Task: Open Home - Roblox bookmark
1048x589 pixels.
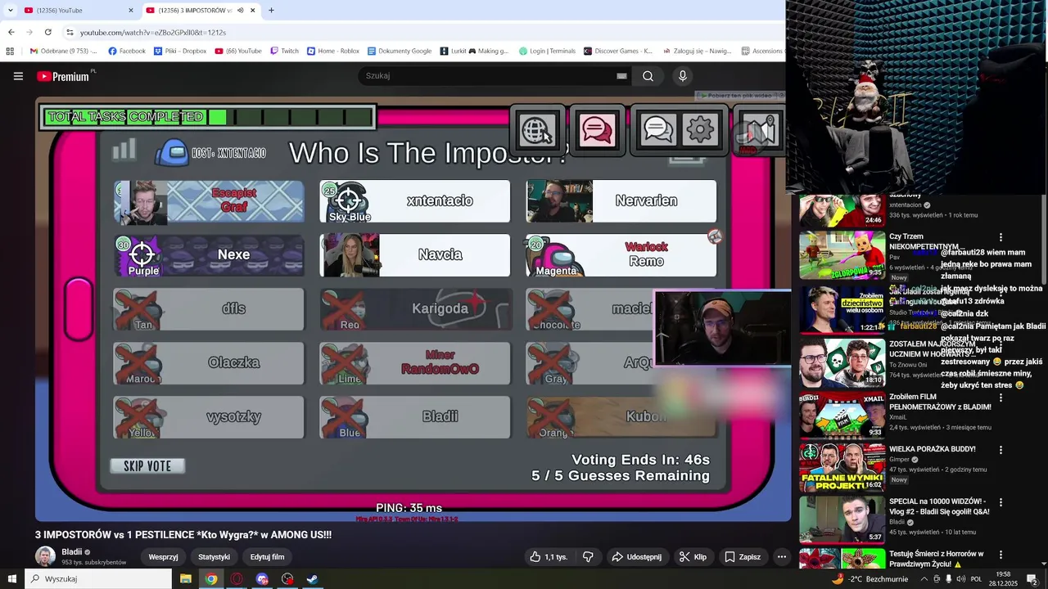Action: 333,51
